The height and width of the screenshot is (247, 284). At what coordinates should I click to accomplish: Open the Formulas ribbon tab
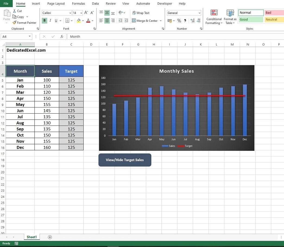[x=78, y=4]
